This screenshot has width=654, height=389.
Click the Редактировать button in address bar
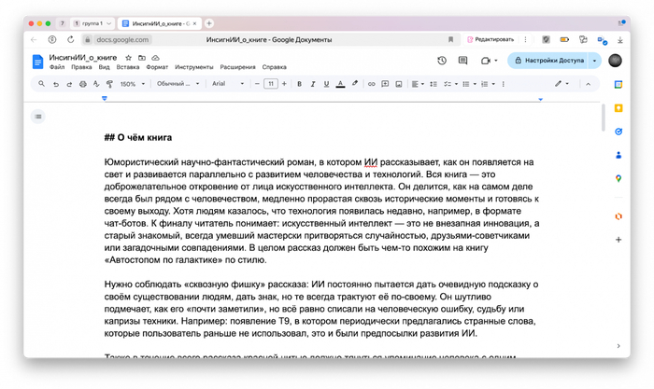pos(491,39)
